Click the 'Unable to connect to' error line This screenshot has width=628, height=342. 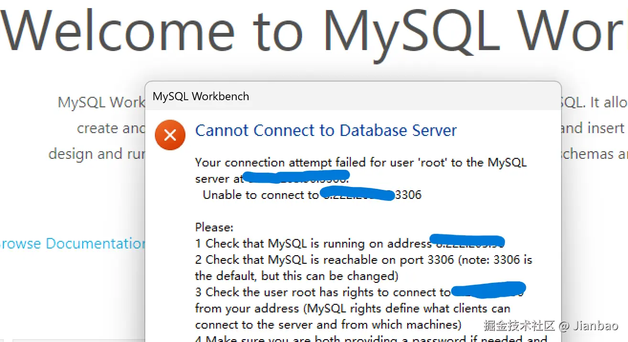[x=260, y=195]
